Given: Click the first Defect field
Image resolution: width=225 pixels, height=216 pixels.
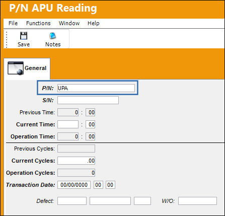Looking at the screenshot, I should coord(72,201).
